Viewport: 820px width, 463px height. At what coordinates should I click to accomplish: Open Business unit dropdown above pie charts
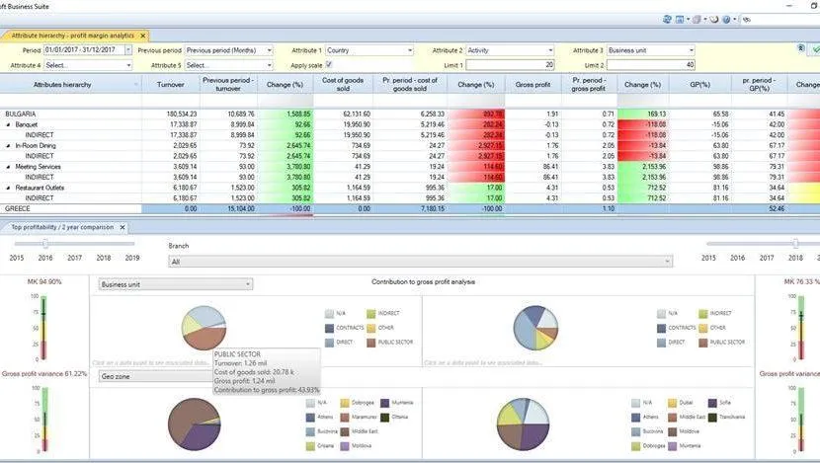(x=176, y=284)
